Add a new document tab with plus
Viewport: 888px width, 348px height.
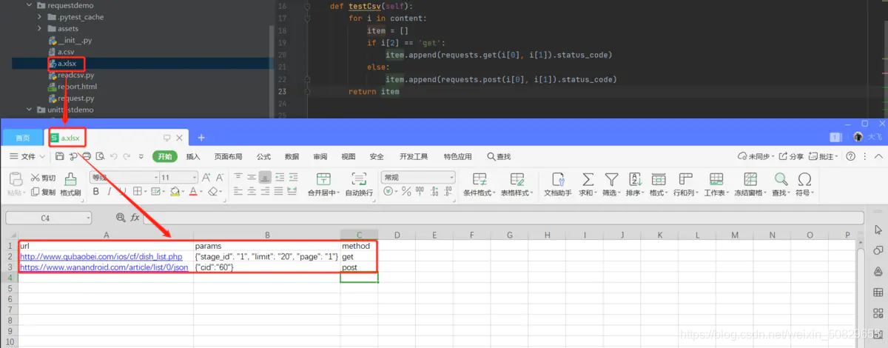tap(201, 138)
